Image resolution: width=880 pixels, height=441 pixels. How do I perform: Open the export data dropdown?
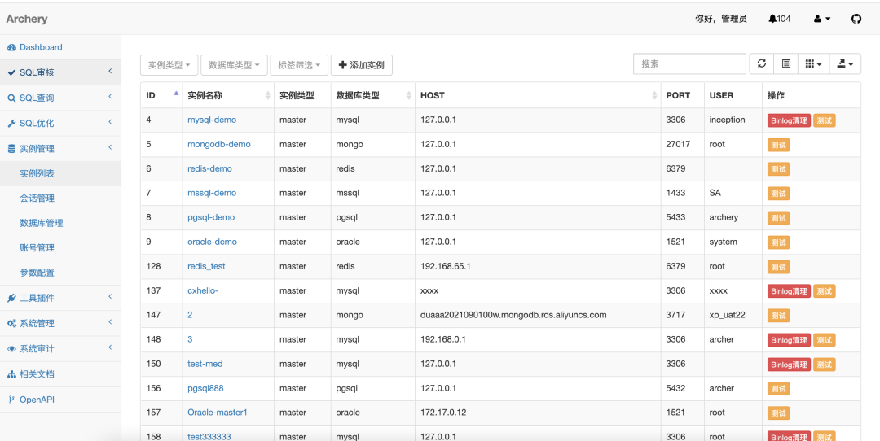(x=845, y=64)
